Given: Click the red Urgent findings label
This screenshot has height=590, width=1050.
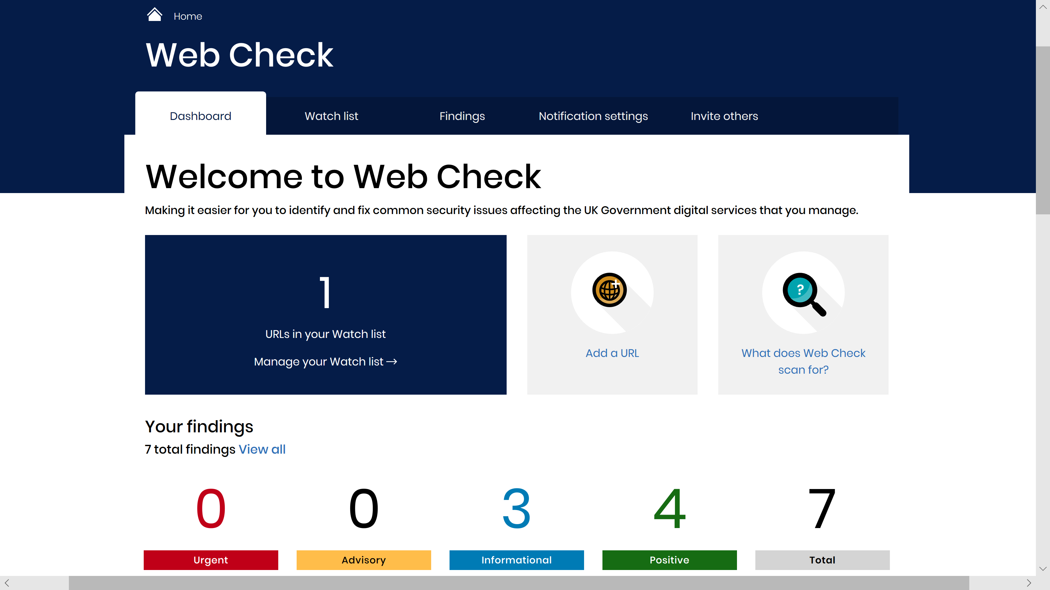Looking at the screenshot, I should click(x=211, y=560).
